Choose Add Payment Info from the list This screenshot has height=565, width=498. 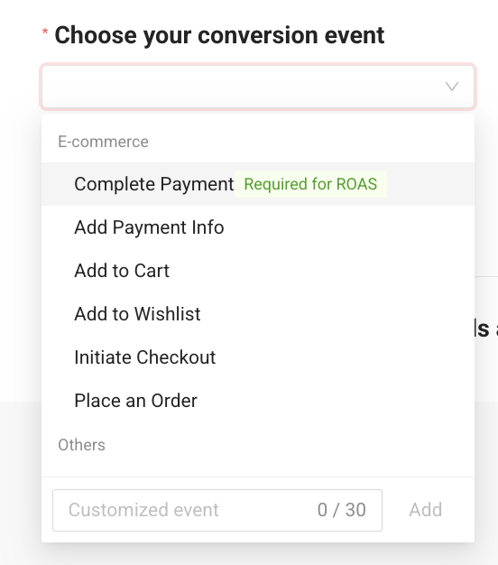click(258, 227)
